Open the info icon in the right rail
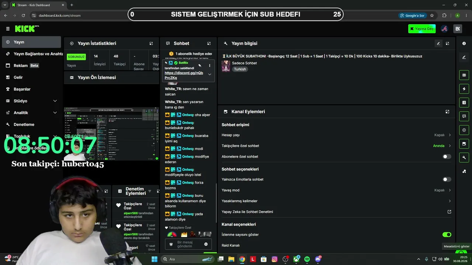Image resolution: width=472 pixels, height=265 pixels. pos(464,43)
